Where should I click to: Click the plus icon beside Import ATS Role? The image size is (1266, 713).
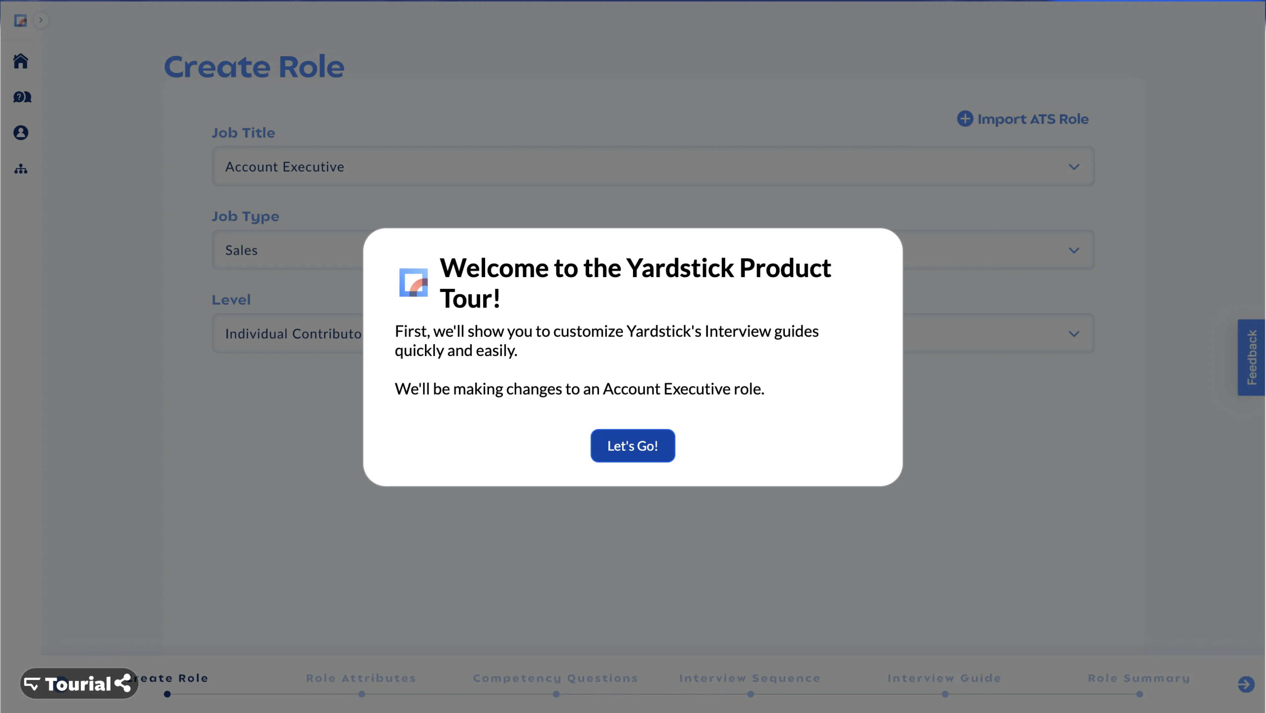coord(965,119)
